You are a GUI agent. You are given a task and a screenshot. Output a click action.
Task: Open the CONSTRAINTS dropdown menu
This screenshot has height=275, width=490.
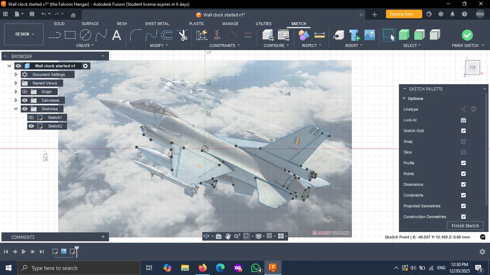pos(225,45)
